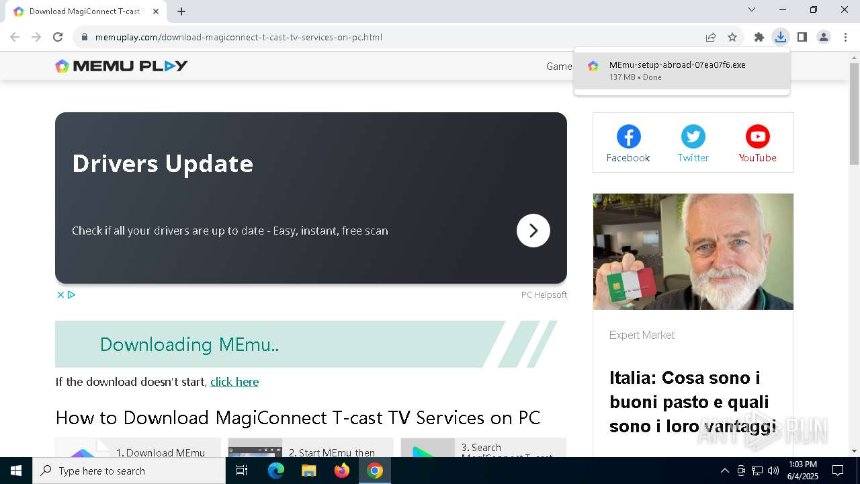
Task: Click the Downloading MEmu banner
Action: [x=306, y=344]
